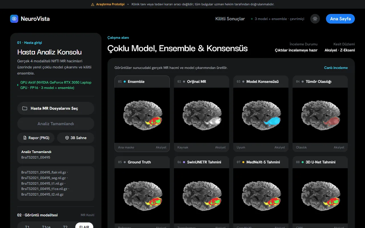Click the 3B Sahne button label
Screen dimensions: 365x228
(x=78, y=138)
